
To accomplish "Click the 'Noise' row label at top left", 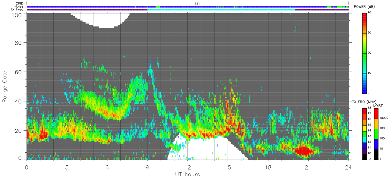I will point(19,6).
